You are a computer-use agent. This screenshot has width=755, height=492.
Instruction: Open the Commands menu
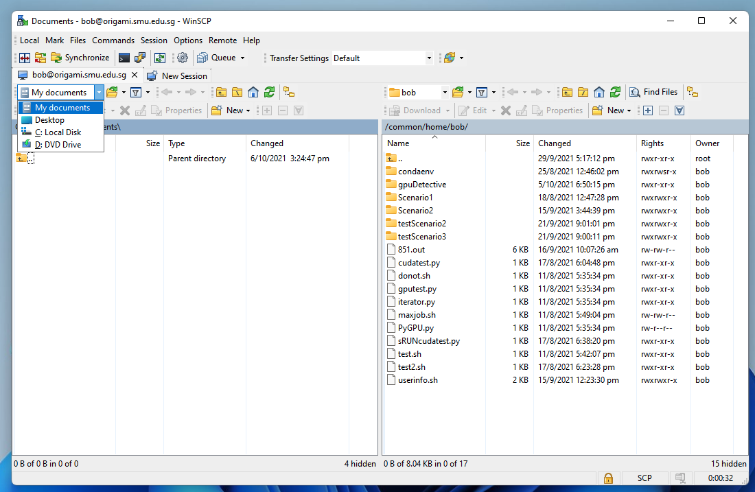coord(113,40)
